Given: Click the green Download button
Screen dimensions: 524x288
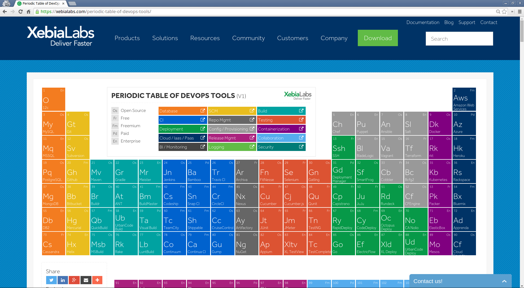Looking at the screenshot, I should (x=378, y=38).
